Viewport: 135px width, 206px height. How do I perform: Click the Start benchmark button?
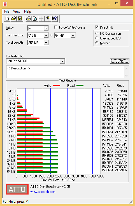(120, 61)
